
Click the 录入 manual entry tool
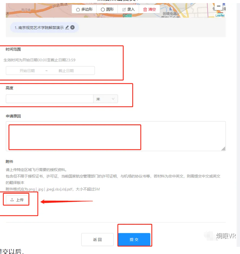(x=128, y=9)
